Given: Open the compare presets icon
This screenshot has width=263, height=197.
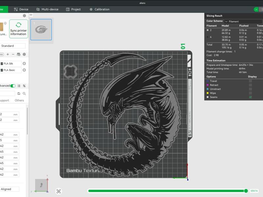Looking at the screenshot, I should 24,86.
